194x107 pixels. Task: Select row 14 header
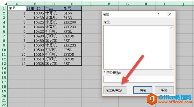[x=4, y=68]
